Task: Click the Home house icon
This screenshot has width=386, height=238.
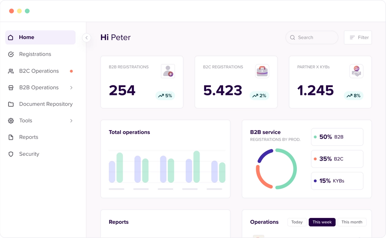Action: coord(11,37)
